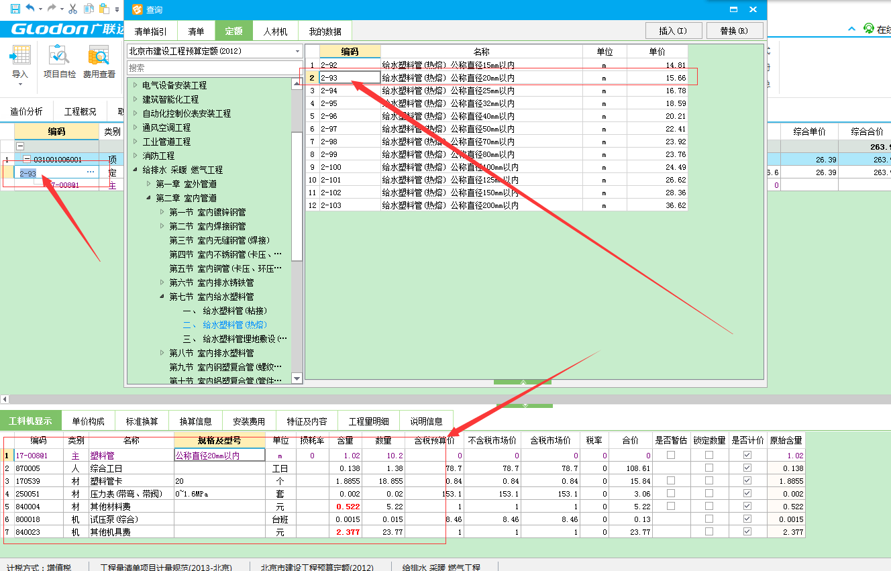Open the quick access toolbar customize arrow
This screenshot has height=571, width=891.
[117, 9]
